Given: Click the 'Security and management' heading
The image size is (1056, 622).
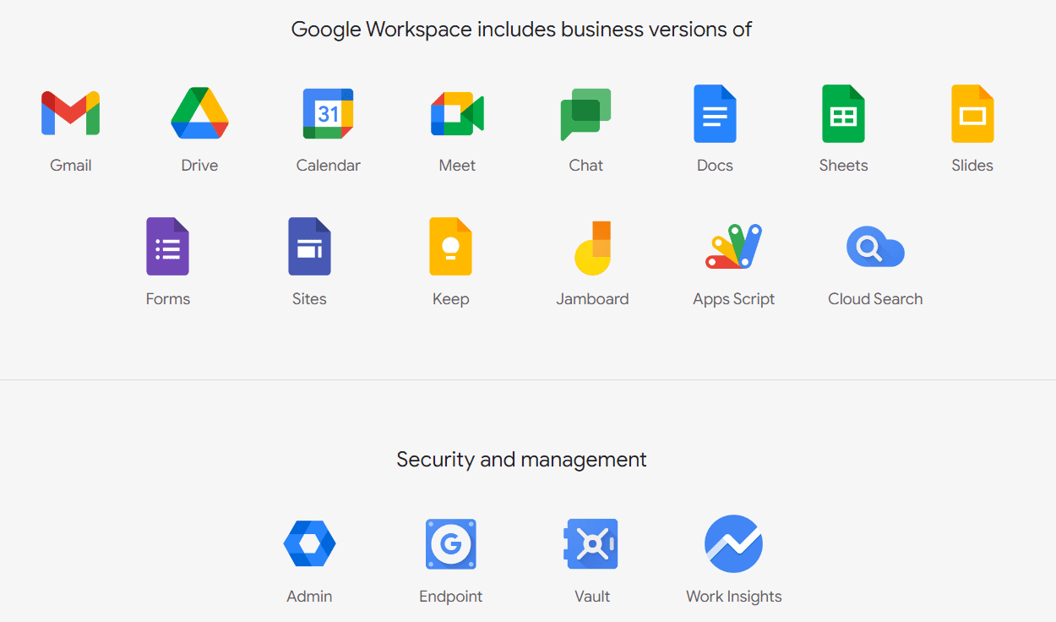Looking at the screenshot, I should (x=521, y=460).
